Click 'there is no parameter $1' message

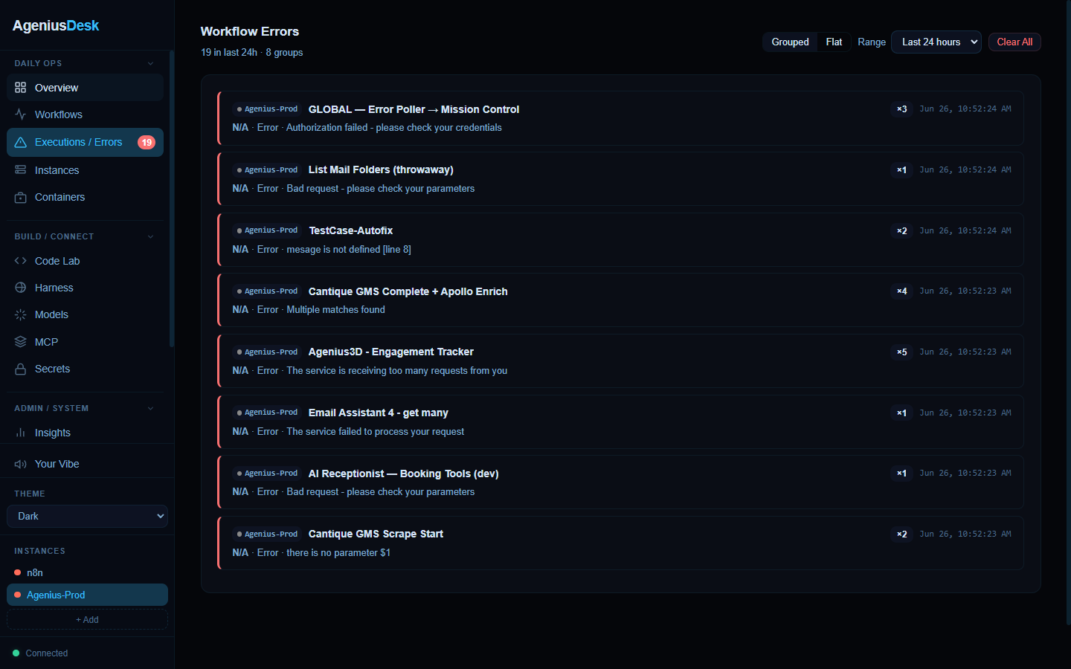tap(338, 552)
